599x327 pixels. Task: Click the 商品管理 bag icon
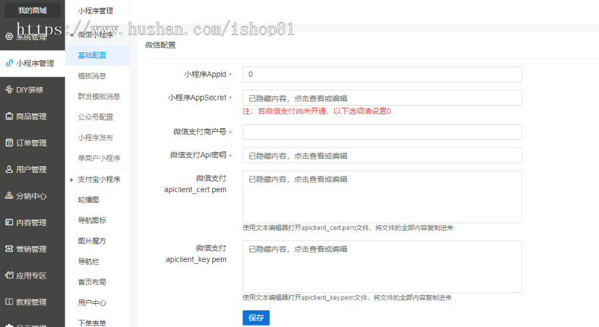click(9, 116)
